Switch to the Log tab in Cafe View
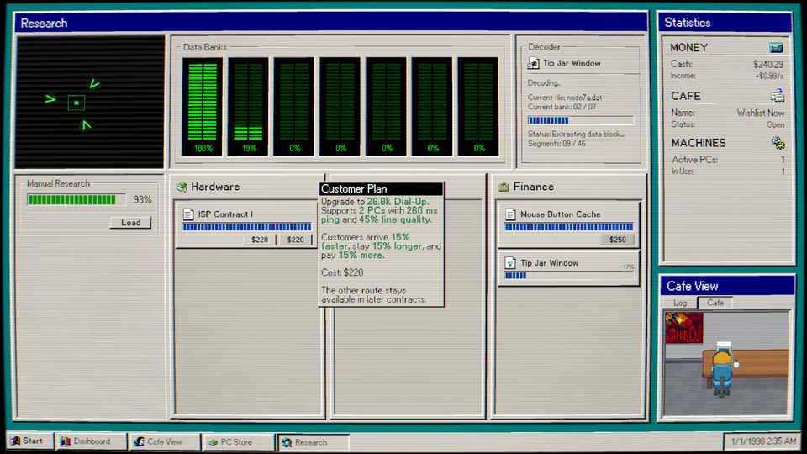This screenshot has width=807, height=454. 680,303
